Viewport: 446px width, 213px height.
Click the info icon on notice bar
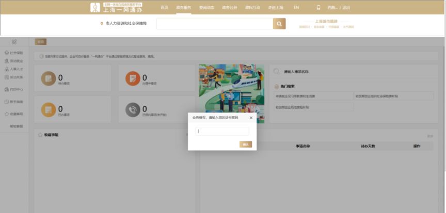coord(41,56)
